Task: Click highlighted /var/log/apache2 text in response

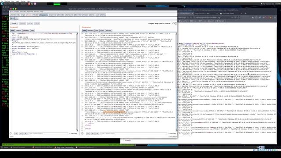Action: pyautogui.click(x=114, y=112)
